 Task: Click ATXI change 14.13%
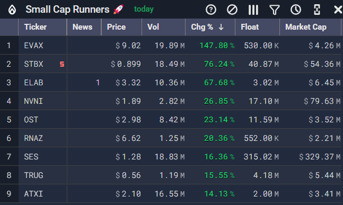219,194
